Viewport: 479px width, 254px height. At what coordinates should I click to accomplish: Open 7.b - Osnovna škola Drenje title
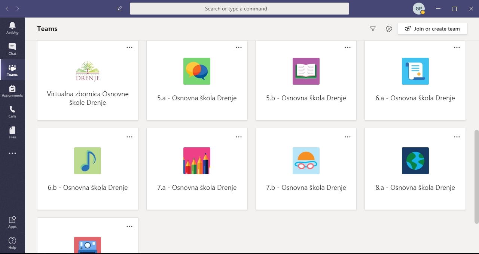point(306,188)
